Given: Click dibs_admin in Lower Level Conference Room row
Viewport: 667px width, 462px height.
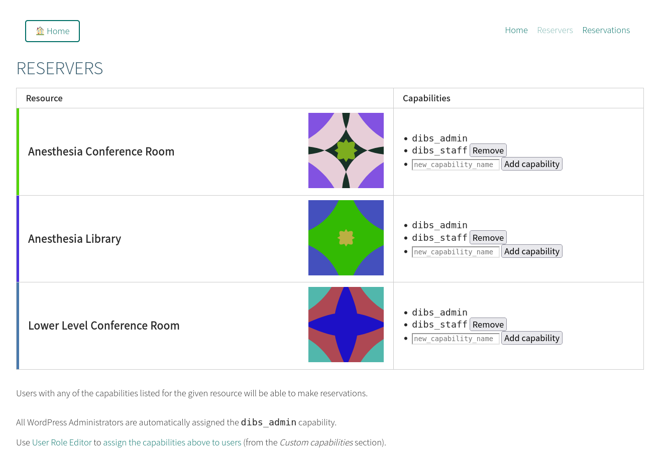Looking at the screenshot, I should coord(440,313).
